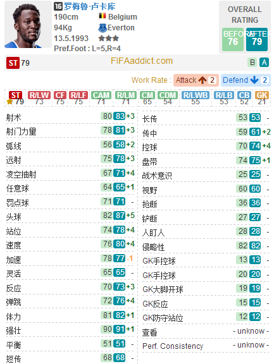The image size is (274, 364).
Task: Click the CB position badge
Action: point(244,95)
